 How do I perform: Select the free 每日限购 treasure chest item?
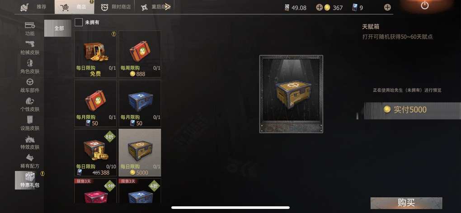(x=95, y=54)
